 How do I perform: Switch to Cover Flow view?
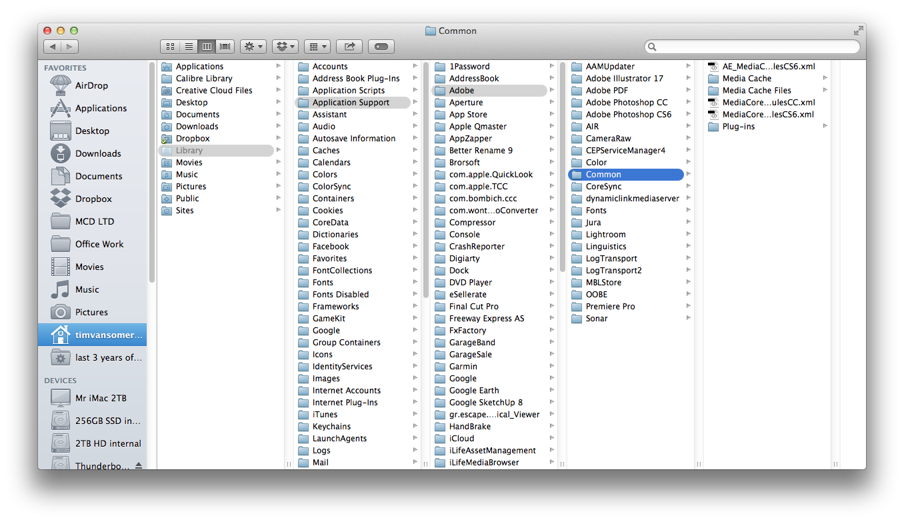(x=225, y=47)
